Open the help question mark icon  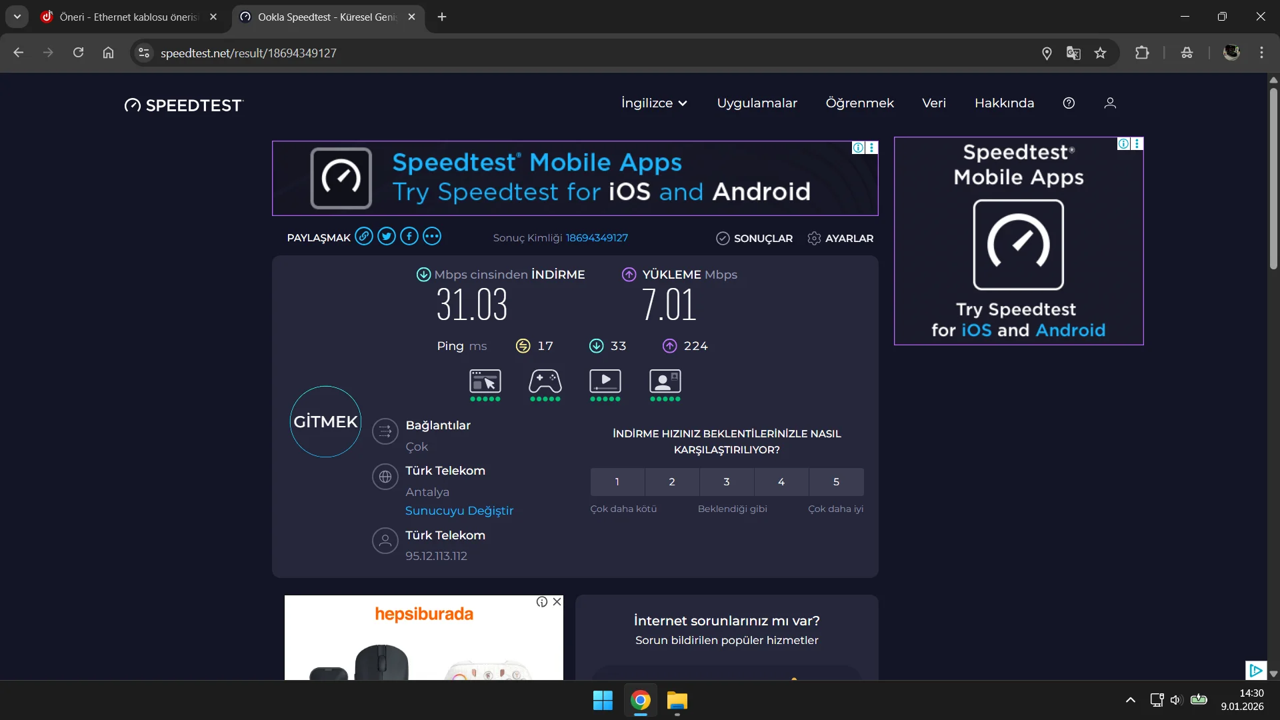(x=1069, y=103)
